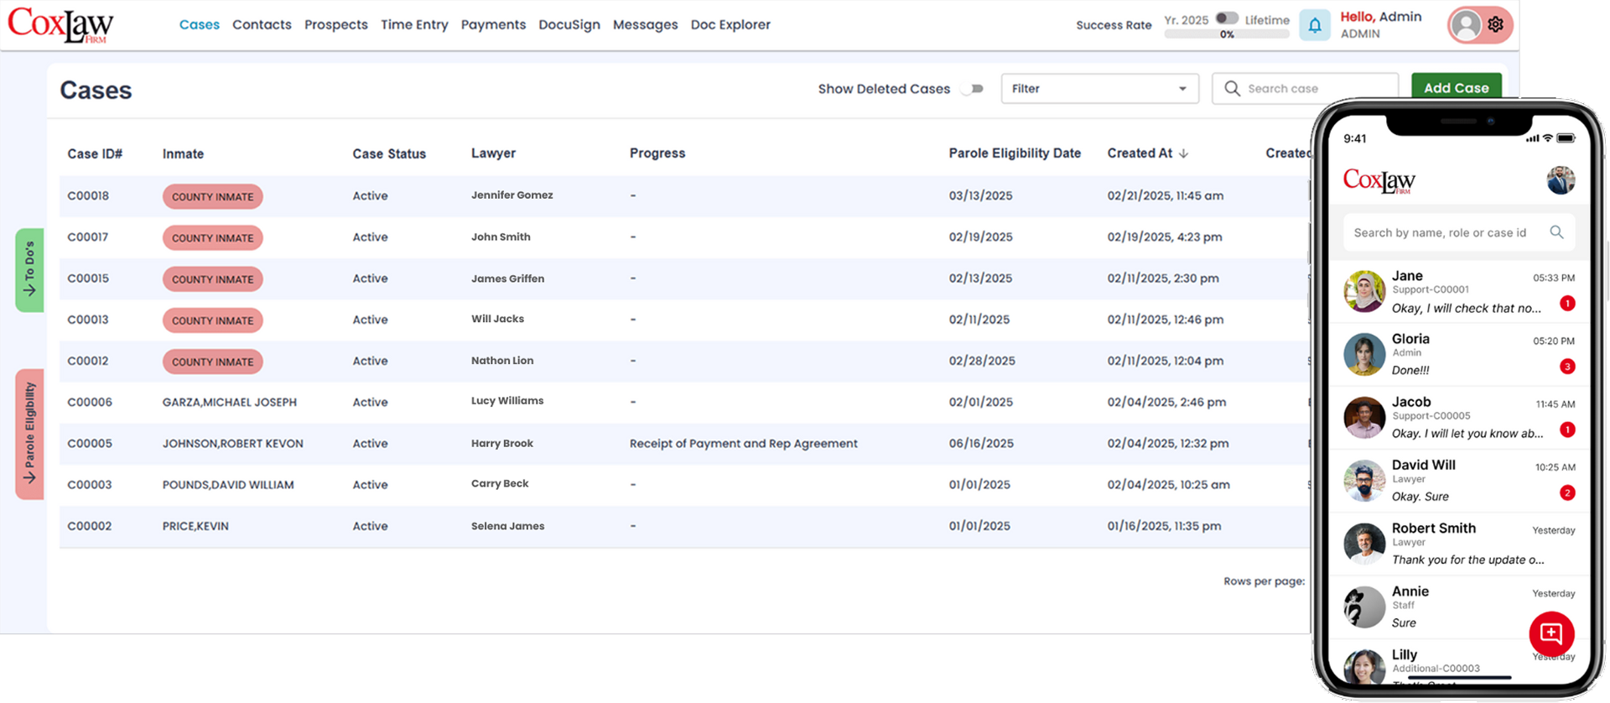Click inmate JOHNSON,ROBERT KEVON
The image size is (1610, 703).
coord(232,444)
